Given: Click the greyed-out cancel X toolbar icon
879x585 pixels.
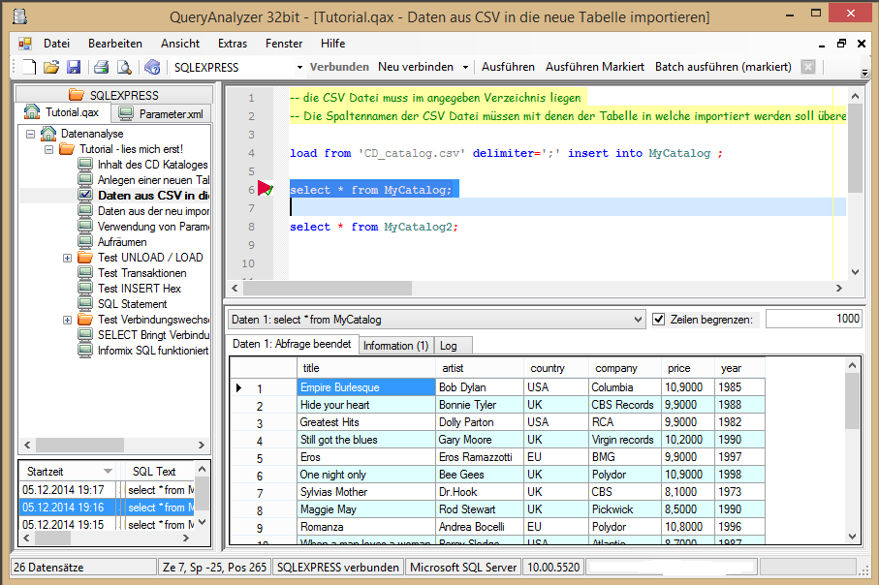Looking at the screenshot, I should (x=808, y=67).
